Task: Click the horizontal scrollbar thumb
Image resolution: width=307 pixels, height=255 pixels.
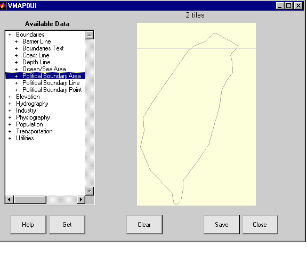Action: (30, 200)
